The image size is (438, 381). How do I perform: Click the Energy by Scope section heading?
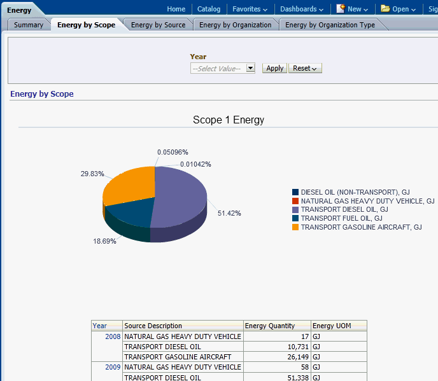coord(42,94)
